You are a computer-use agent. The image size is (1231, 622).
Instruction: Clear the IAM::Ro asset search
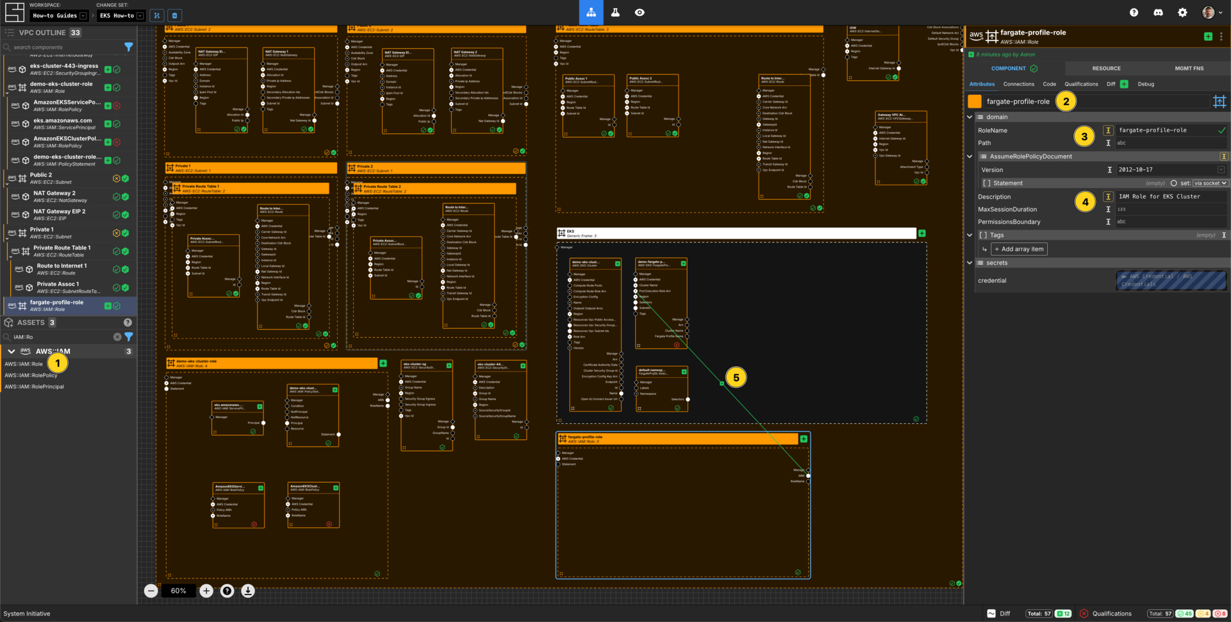[117, 337]
